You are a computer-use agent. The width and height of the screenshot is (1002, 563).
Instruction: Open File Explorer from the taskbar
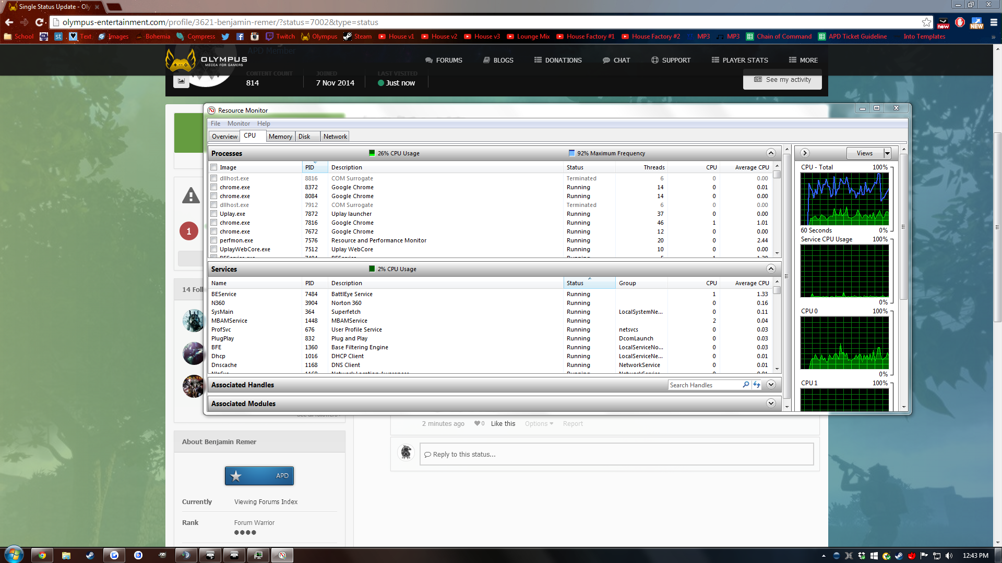[66, 555]
